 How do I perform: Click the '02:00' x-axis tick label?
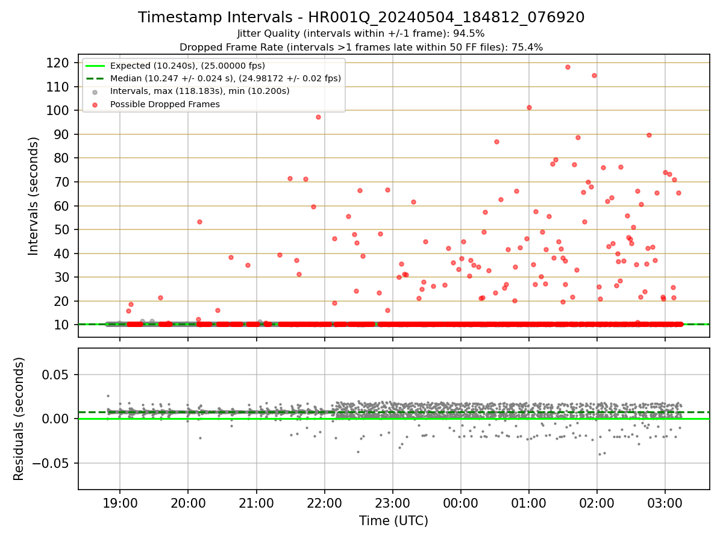click(x=597, y=503)
